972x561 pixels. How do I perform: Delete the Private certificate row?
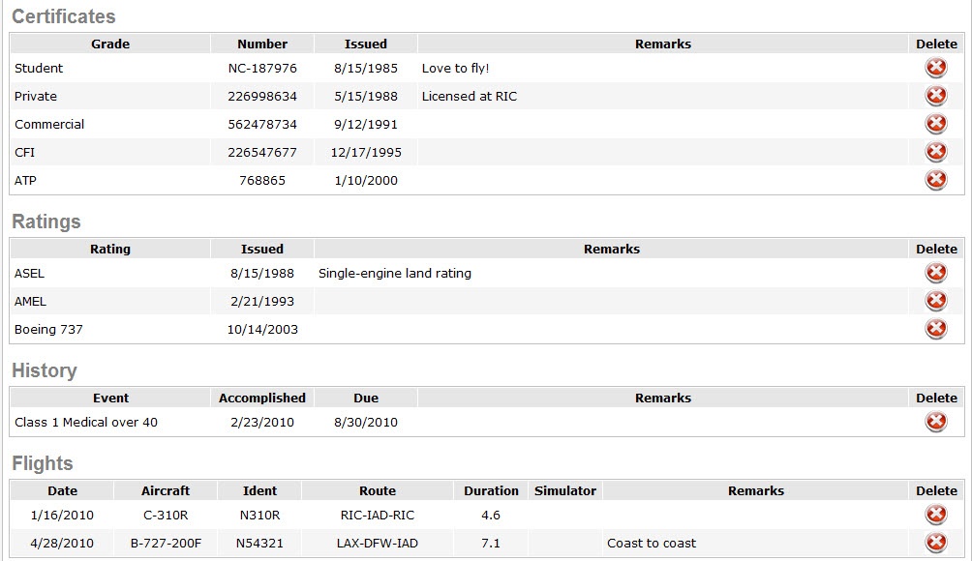936,96
